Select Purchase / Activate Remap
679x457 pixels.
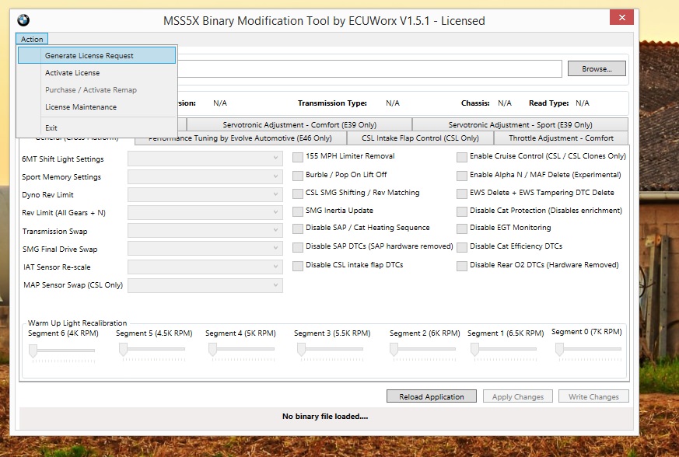(x=96, y=89)
